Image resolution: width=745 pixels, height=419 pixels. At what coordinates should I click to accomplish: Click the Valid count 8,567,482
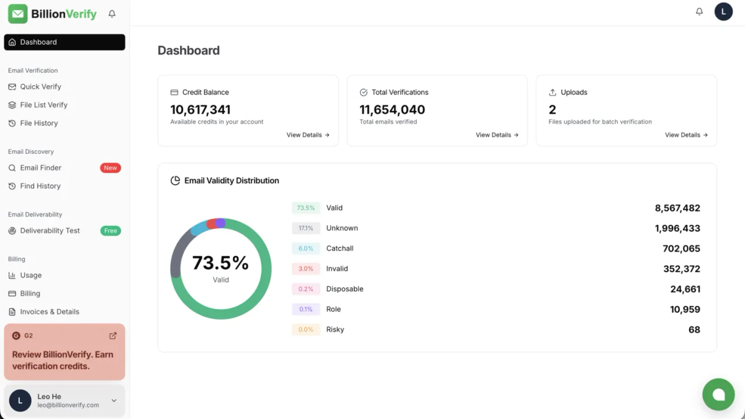point(677,209)
